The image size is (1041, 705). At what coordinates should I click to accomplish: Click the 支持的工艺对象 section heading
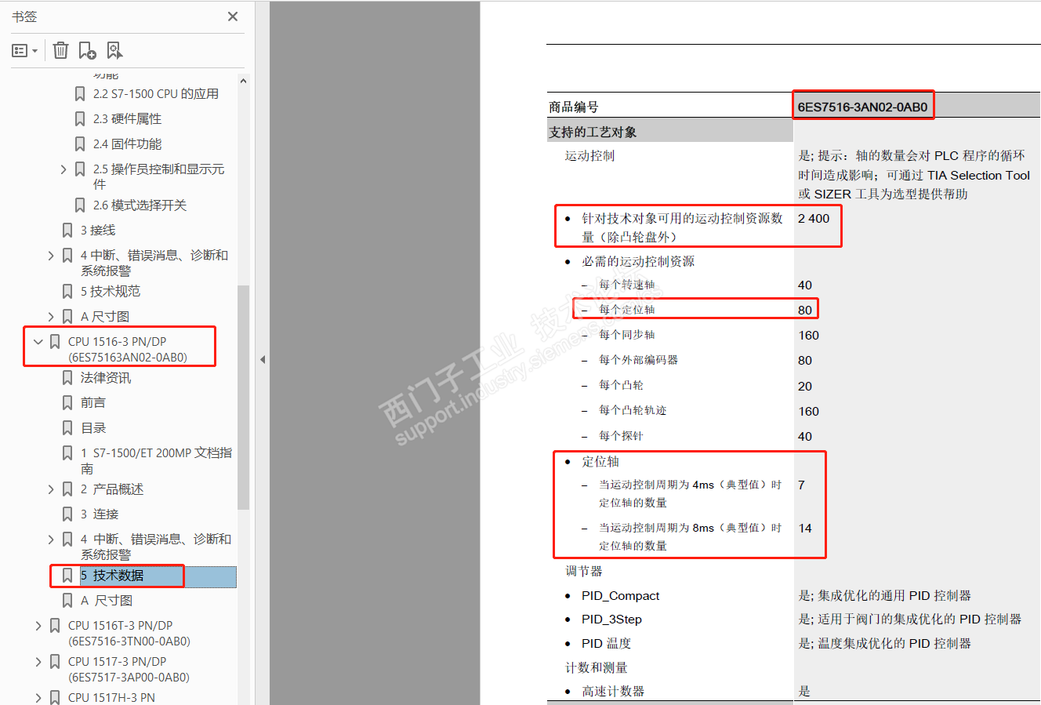(593, 132)
